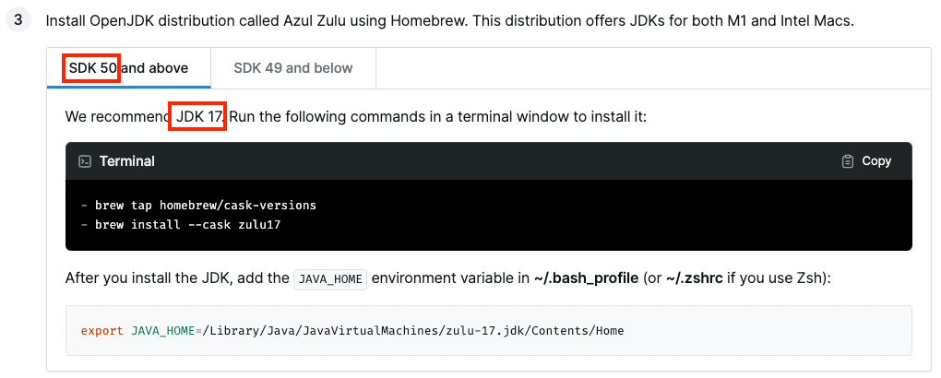Image resolution: width=941 pixels, height=378 pixels.
Task: Copy the brew commands using Copy label
Action: pos(876,161)
